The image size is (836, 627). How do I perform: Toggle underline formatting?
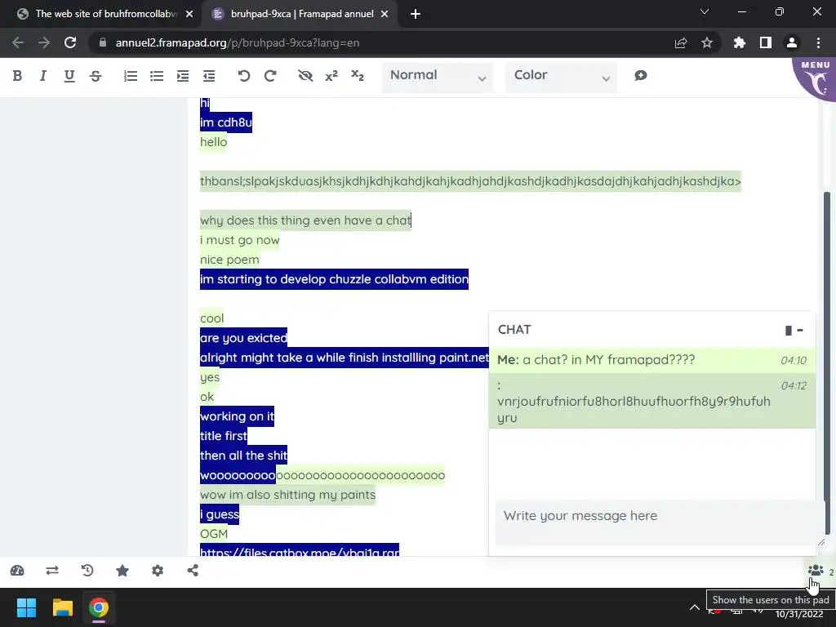(x=69, y=76)
